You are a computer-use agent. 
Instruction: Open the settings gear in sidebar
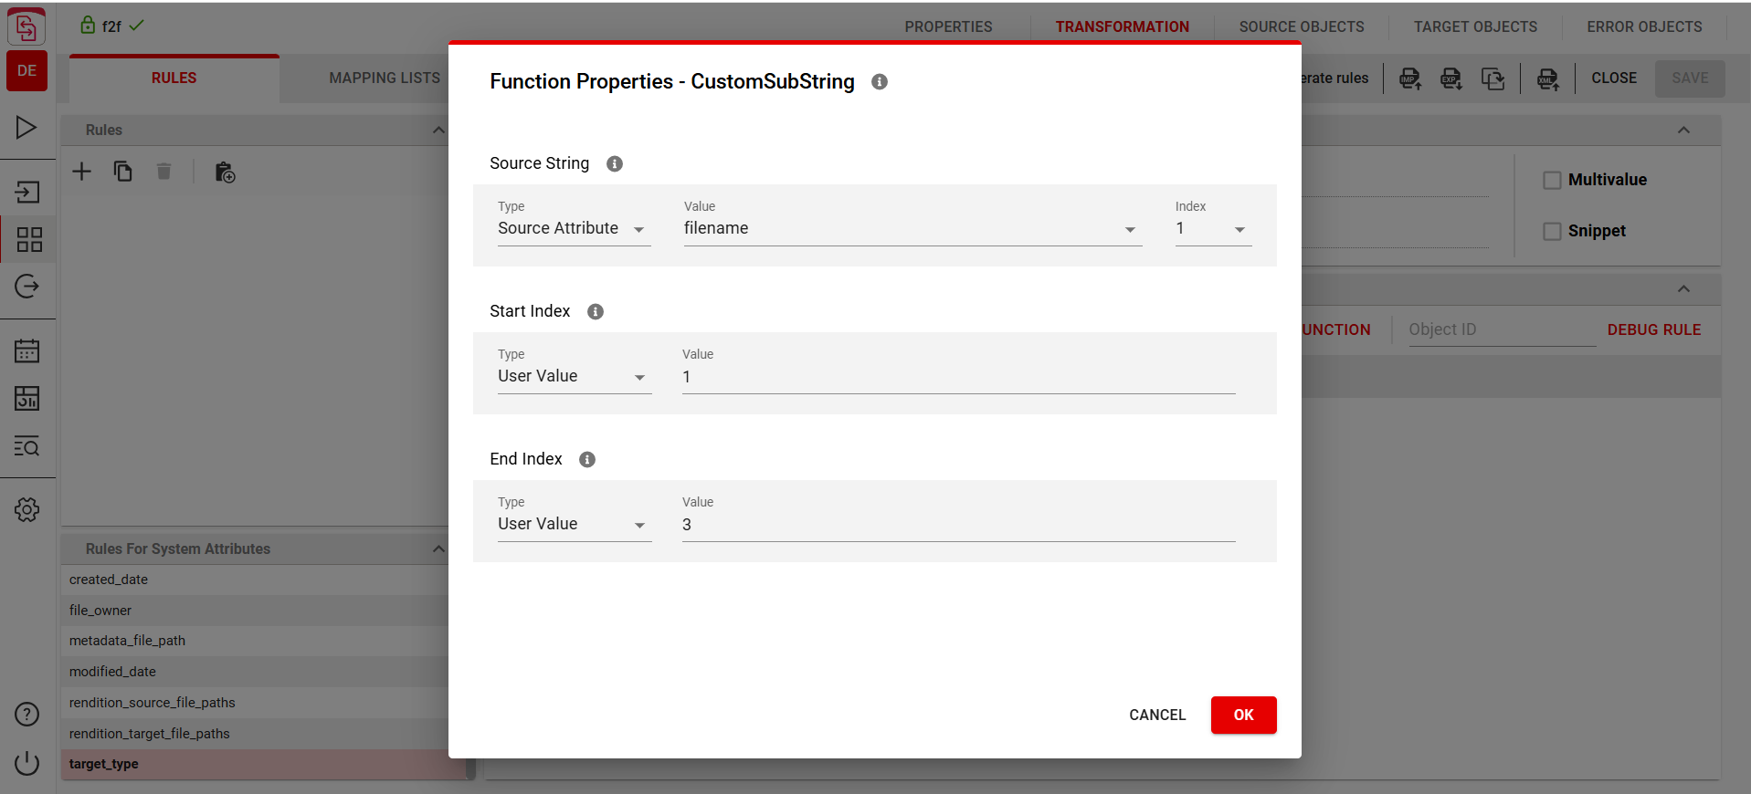point(27,509)
